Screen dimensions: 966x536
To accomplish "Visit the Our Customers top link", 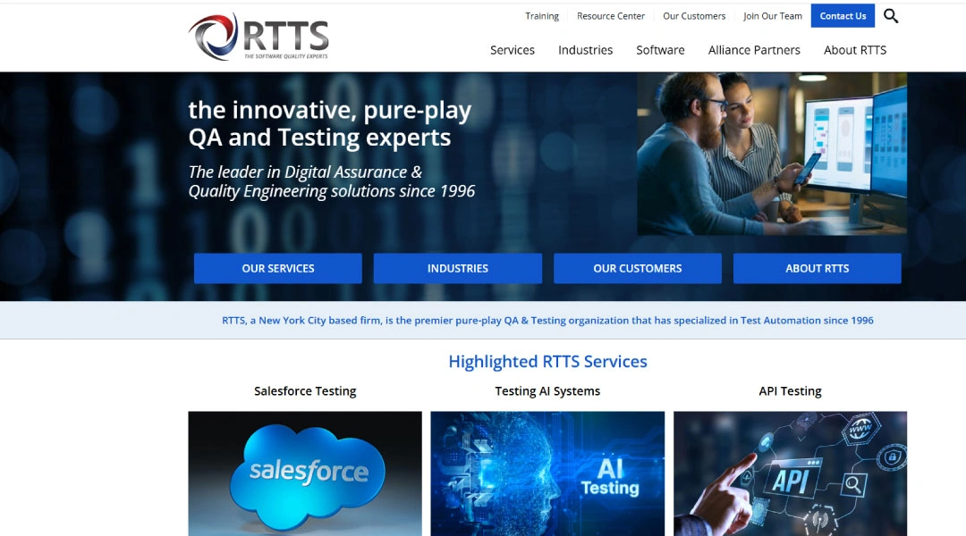I will click(694, 16).
